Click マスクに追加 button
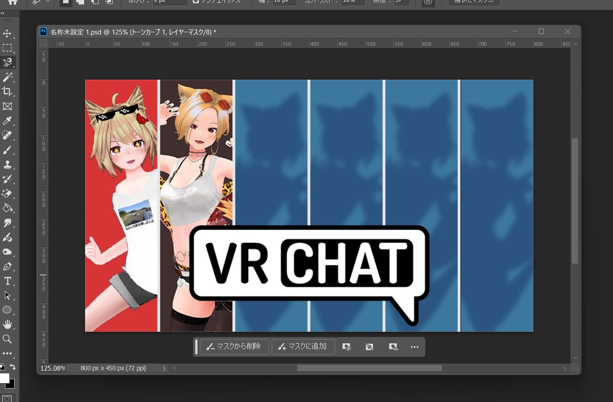The image size is (613, 402). click(303, 346)
